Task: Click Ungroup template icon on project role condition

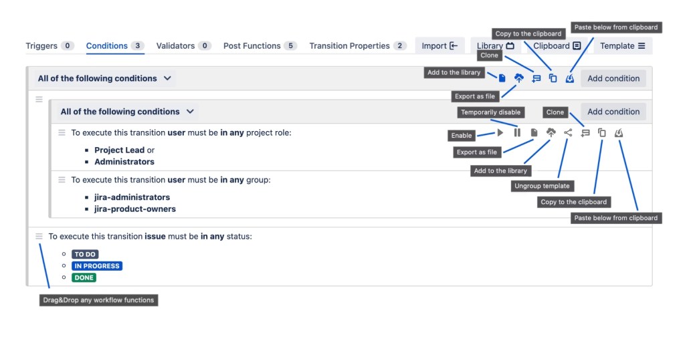Action: pyautogui.click(x=568, y=132)
